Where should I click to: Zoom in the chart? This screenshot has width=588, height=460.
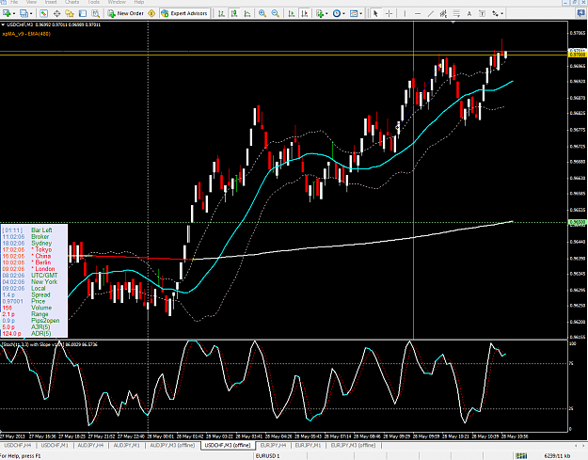pyautogui.click(x=262, y=13)
